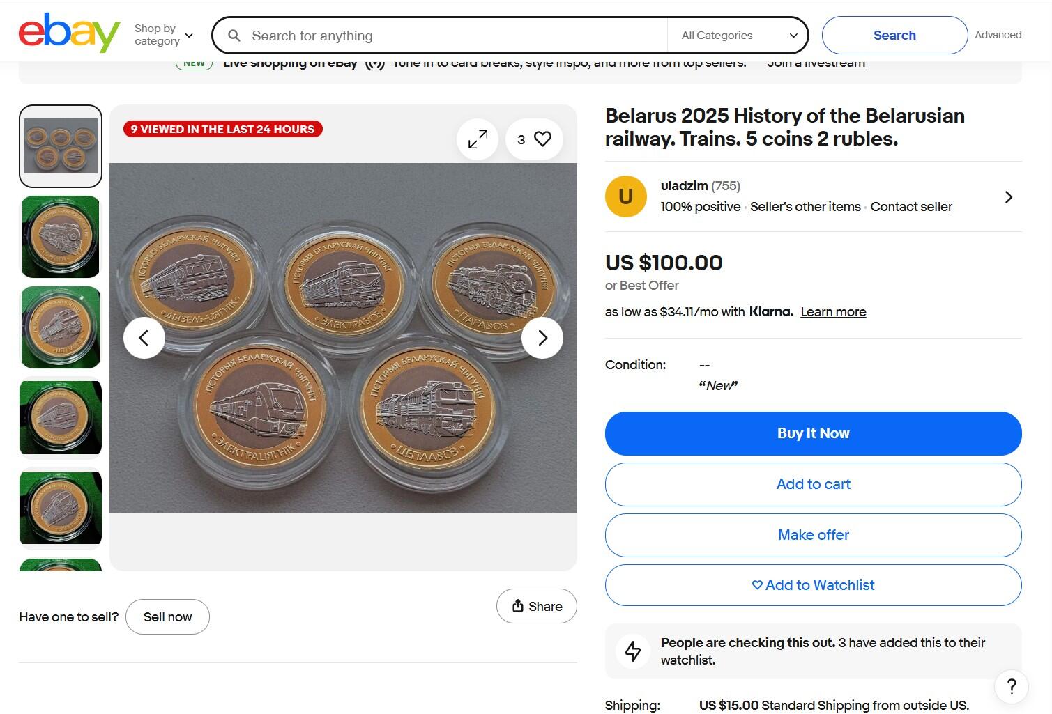Add to Watchlist toggle button
The width and height of the screenshot is (1052, 714).
coord(814,585)
